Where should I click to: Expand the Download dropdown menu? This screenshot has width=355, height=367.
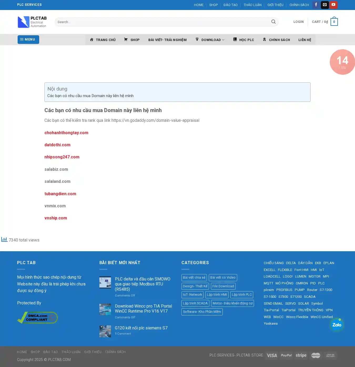click(210, 40)
